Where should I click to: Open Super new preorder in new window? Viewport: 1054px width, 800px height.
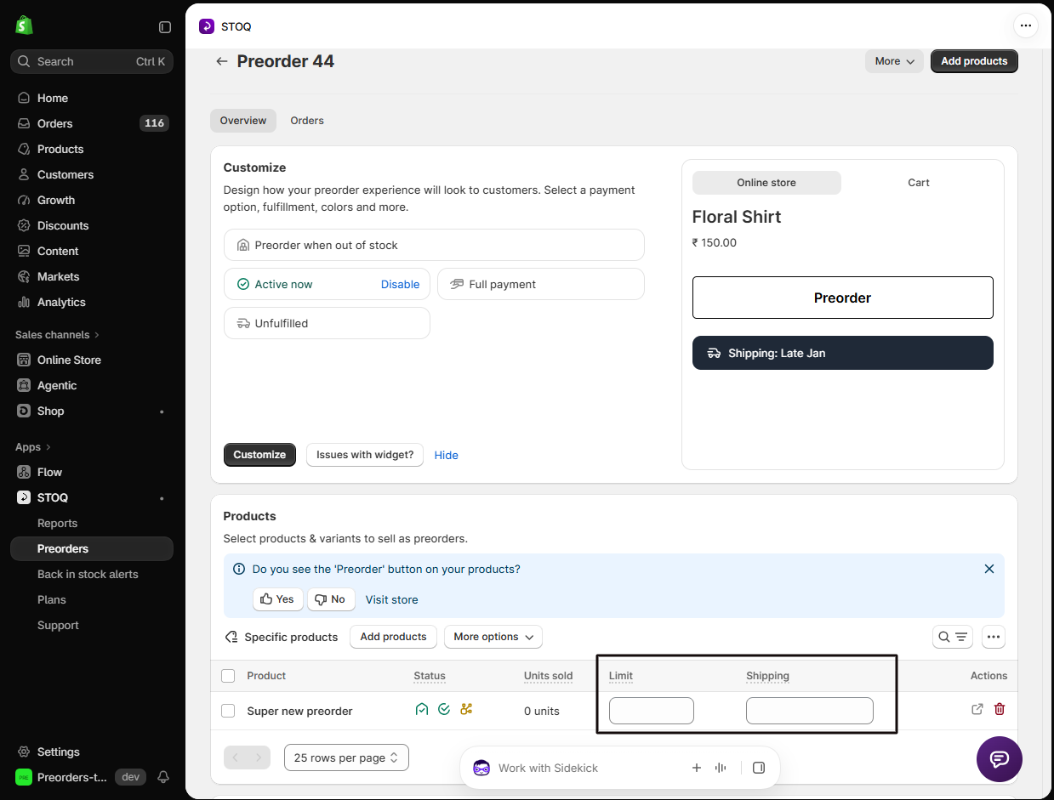tap(977, 709)
